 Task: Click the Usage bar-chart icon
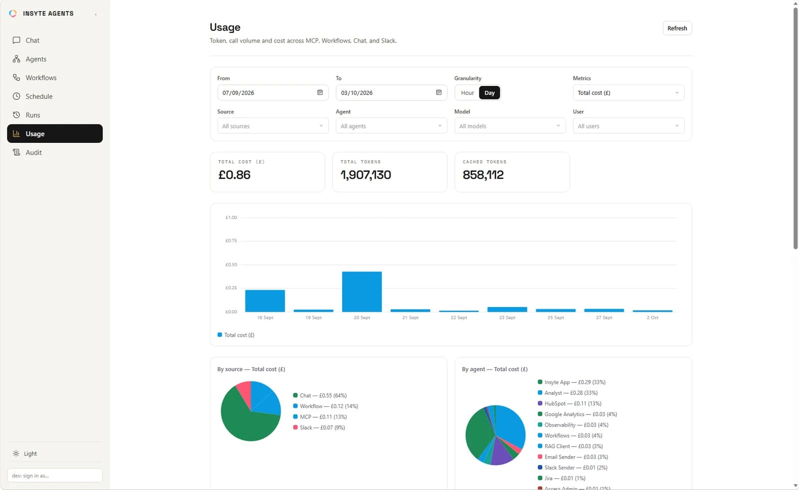(16, 134)
